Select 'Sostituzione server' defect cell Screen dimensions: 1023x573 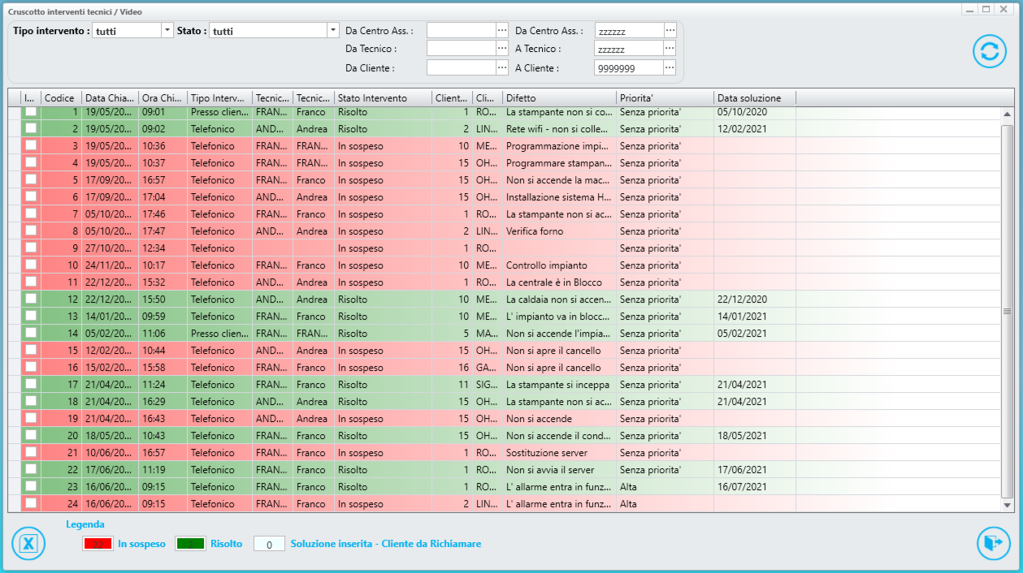point(559,452)
